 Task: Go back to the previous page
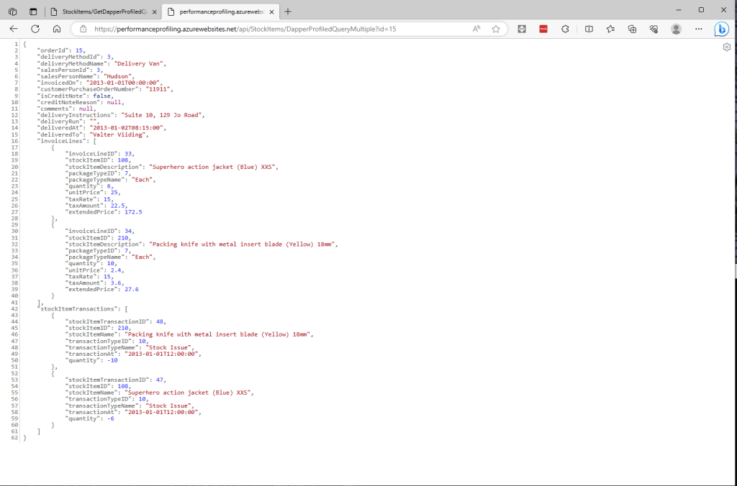click(x=13, y=29)
